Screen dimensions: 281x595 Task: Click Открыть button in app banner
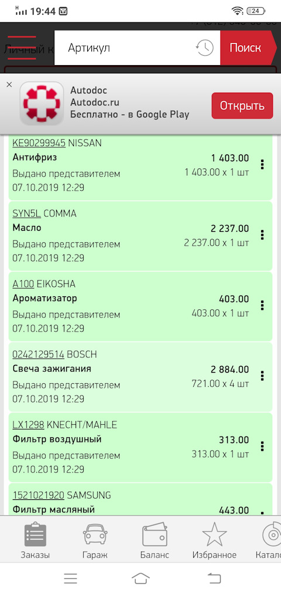coord(242,106)
